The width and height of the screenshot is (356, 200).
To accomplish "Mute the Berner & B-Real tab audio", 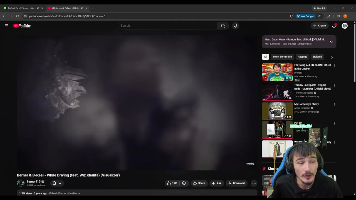I will [82, 8].
